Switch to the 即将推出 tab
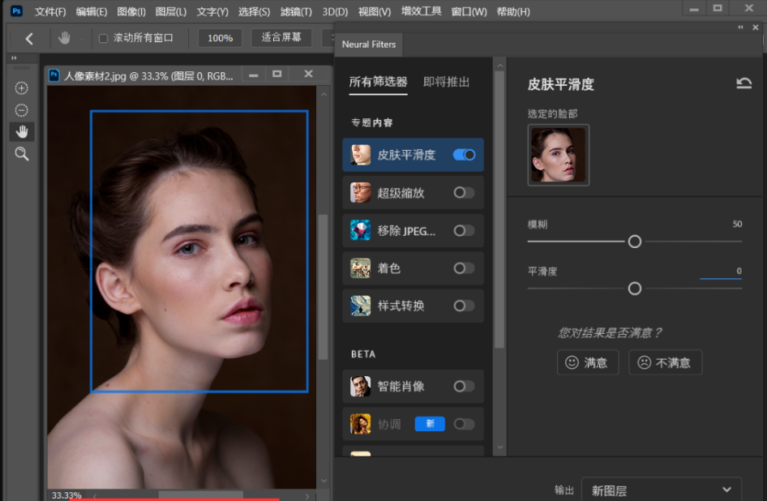The width and height of the screenshot is (767, 501). tap(446, 82)
